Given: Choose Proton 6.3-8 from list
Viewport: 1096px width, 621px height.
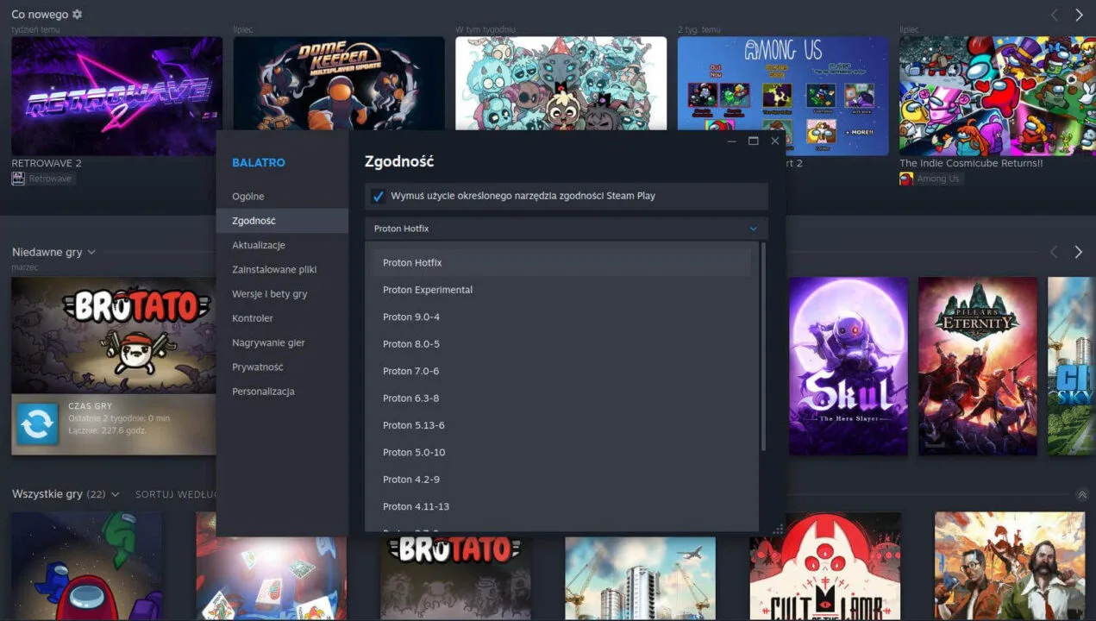Looking at the screenshot, I should pos(561,398).
